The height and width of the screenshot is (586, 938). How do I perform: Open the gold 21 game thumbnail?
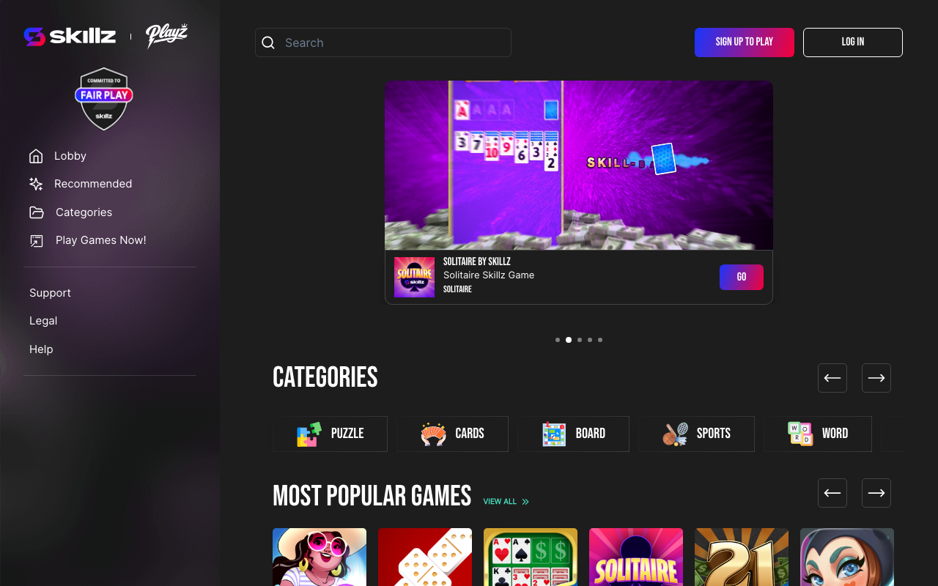tap(742, 557)
